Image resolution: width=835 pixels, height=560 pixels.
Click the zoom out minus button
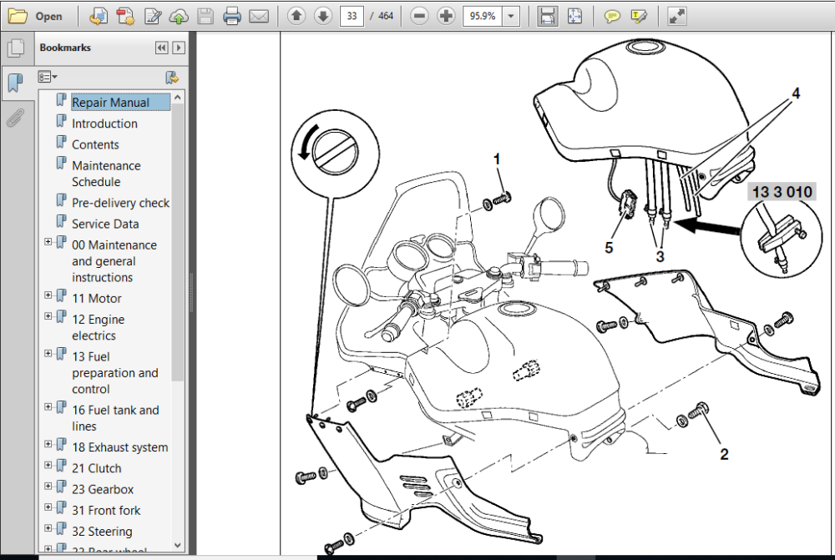click(x=420, y=16)
